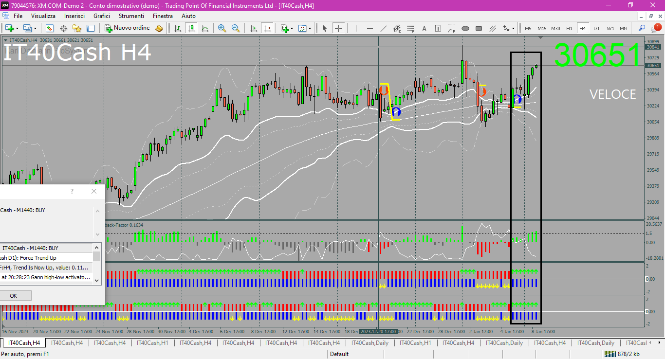Switch timeframe to M30
Viewport: 665px width, 359px height.
555,28
